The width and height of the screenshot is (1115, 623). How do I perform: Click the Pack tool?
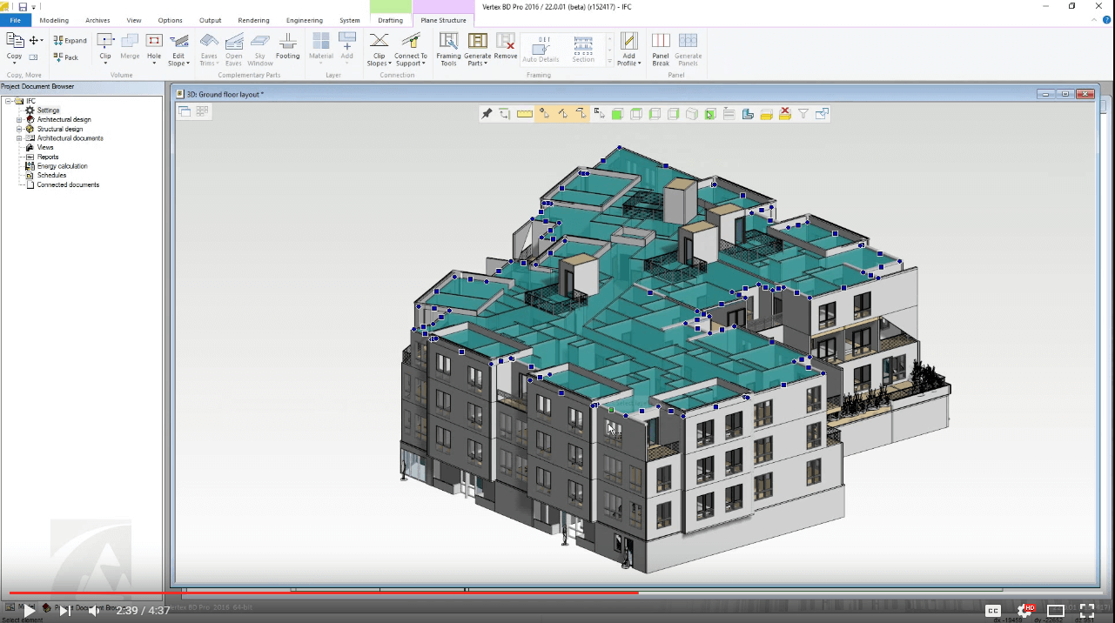click(66, 57)
